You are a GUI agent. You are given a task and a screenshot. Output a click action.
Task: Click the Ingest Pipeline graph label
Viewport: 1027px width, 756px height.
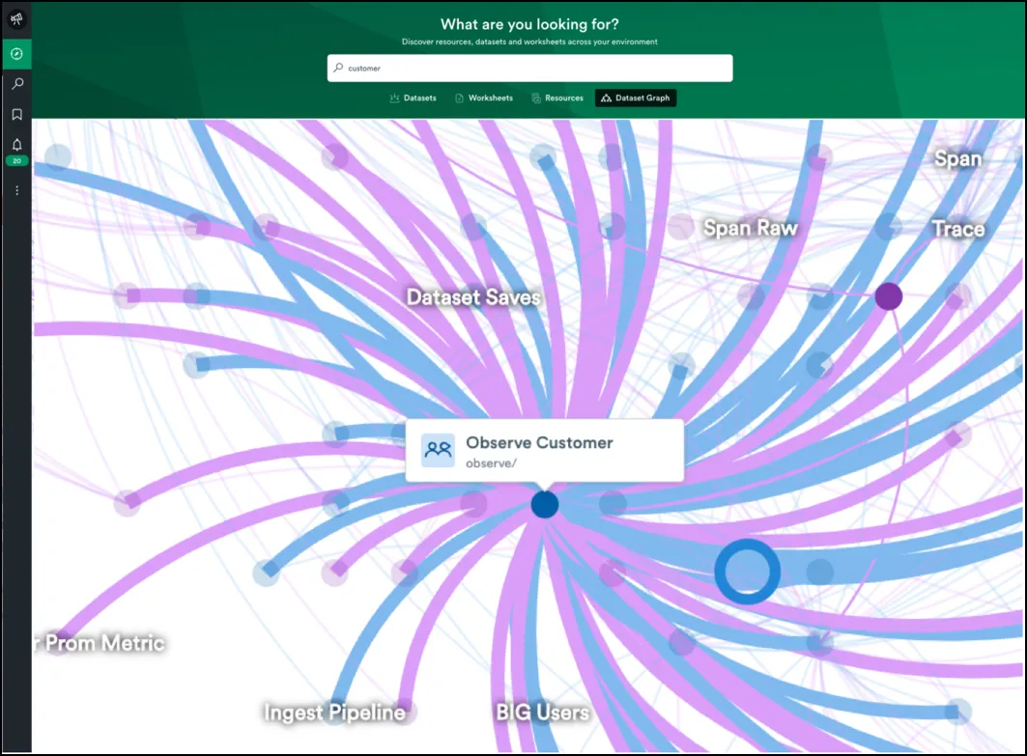(x=334, y=713)
